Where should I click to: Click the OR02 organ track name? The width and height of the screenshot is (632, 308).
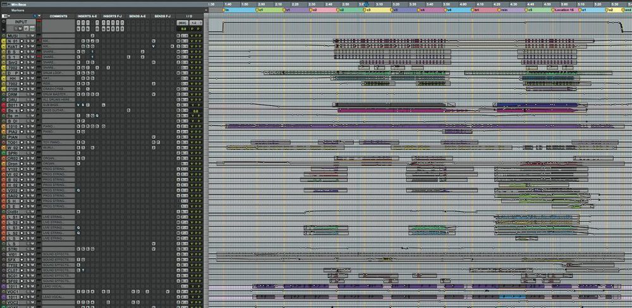tap(13, 158)
